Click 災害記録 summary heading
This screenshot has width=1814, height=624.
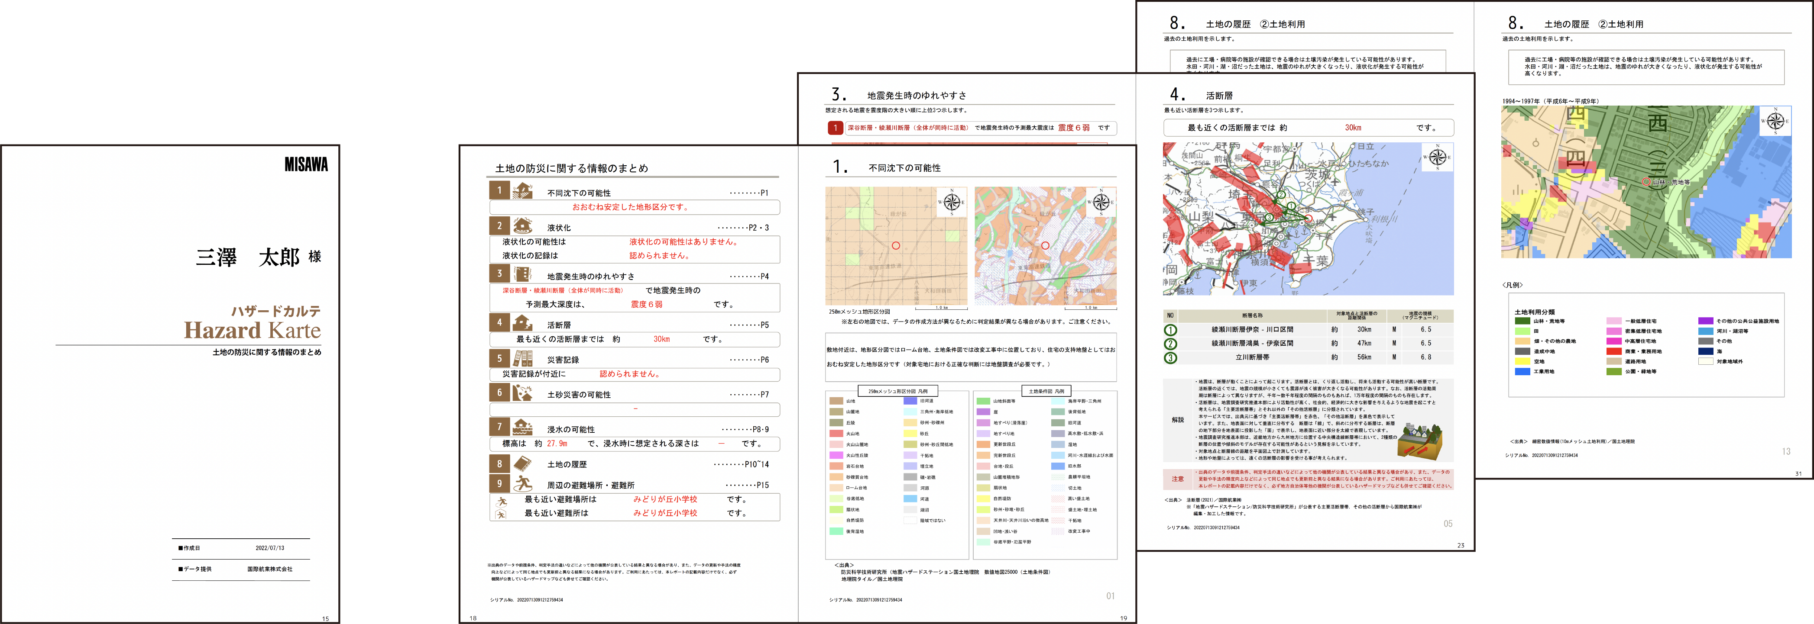(x=563, y=360)
